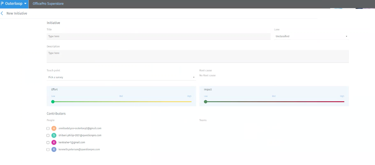Select the kenneth.peterson@questionpro.com checkbox
The width and height of the screenshot is (375, 165).
point(48,150)
